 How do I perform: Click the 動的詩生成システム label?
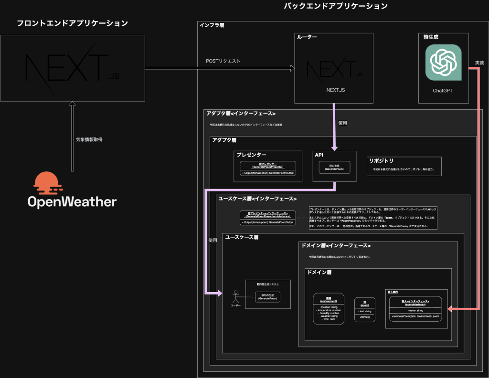point(267,284)
